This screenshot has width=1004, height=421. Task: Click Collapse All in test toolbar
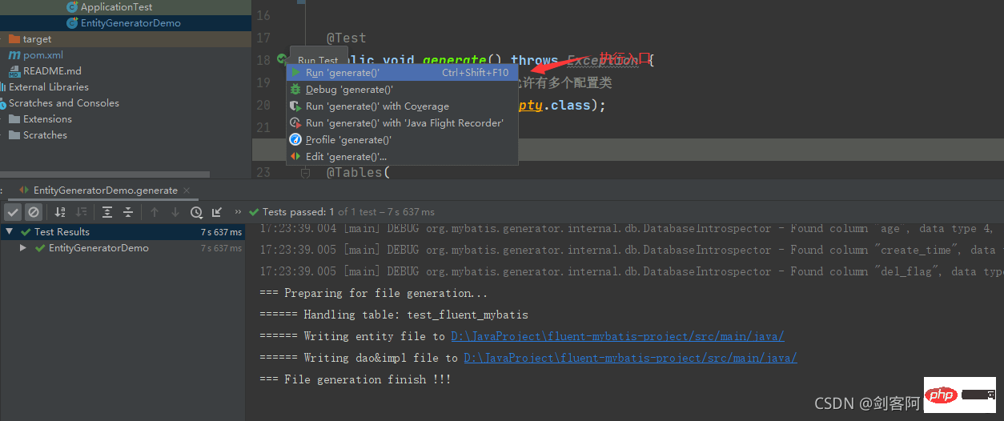(x=128, y=212)
